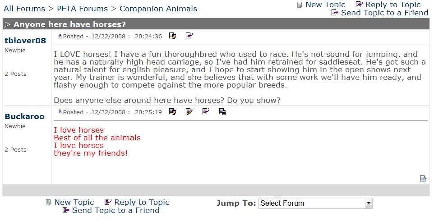Click Reply to Topic link at bottom
Viewport: 434px width, 222px height.
coord(142,202)
